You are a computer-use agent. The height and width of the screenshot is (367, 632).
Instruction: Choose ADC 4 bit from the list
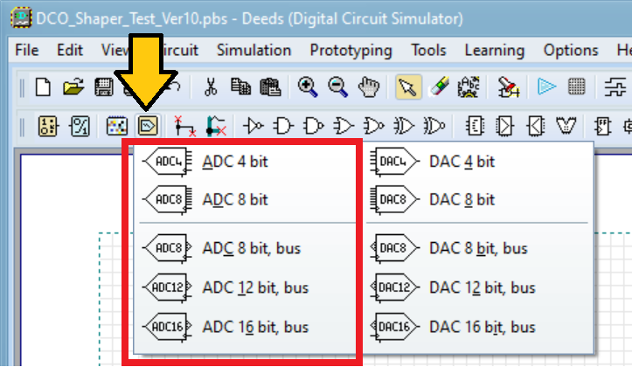[246, 162]
